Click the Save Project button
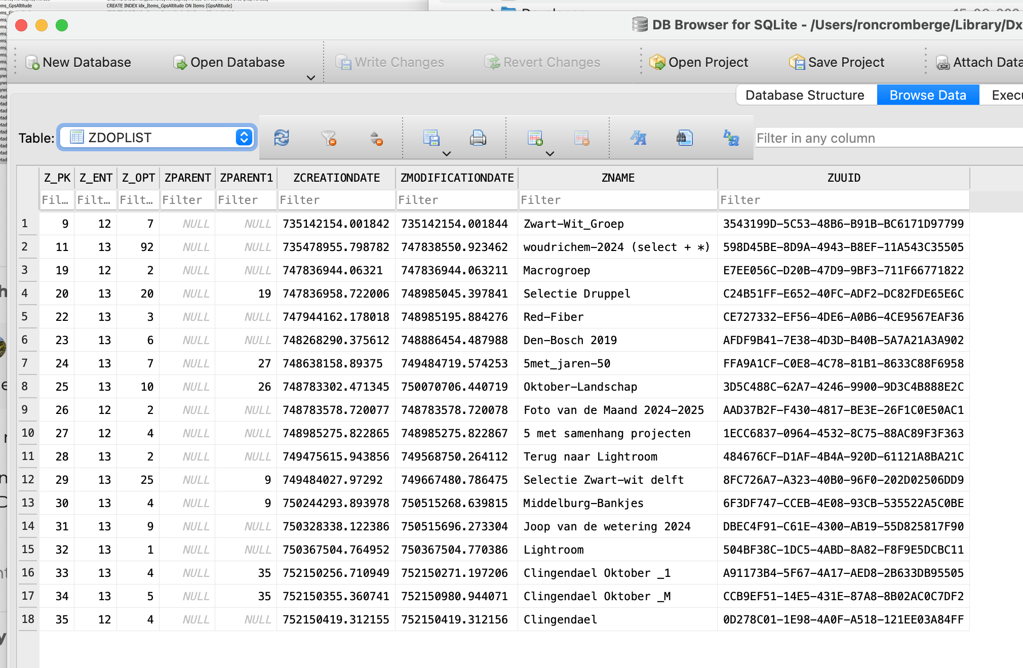 pos(837,62)
